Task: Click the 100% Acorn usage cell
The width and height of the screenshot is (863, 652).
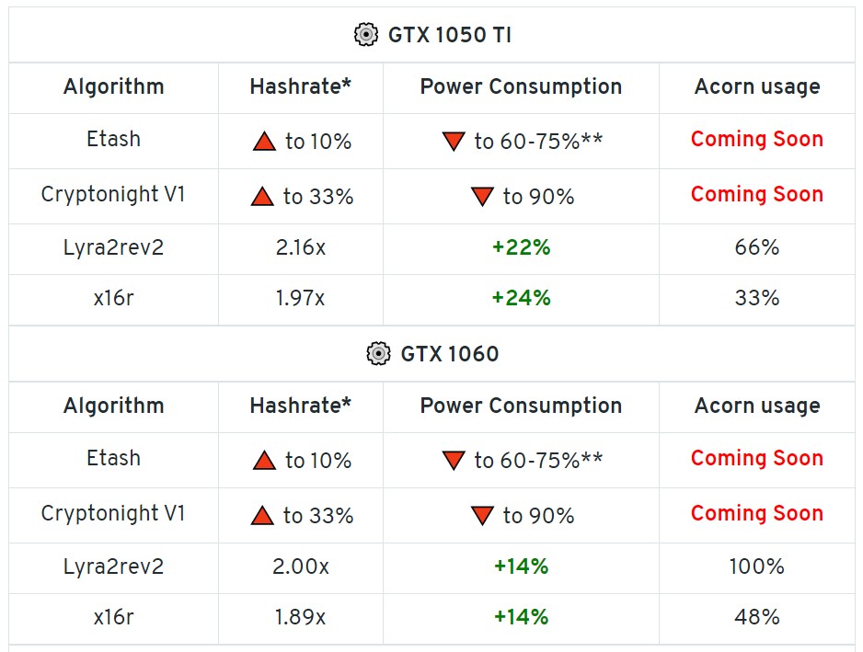Action: click(x=756, y=567)
